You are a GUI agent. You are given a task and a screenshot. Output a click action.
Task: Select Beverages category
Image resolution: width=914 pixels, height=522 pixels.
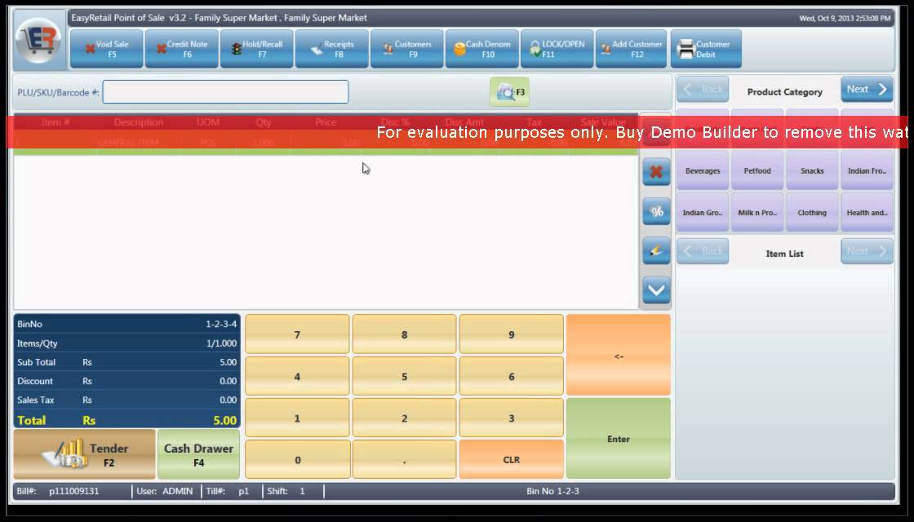[703, 170]
